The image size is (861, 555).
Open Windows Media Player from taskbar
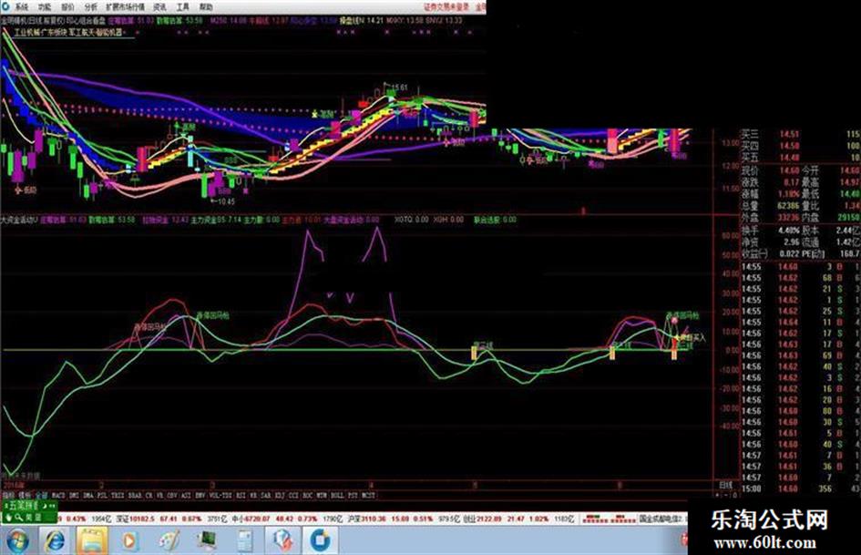click(x=130, y=540)
